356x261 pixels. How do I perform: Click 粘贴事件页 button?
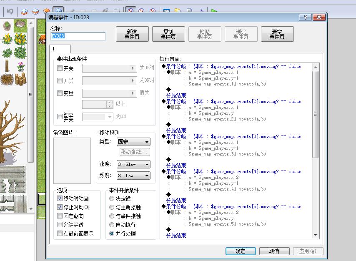click(x=205, y=34)
